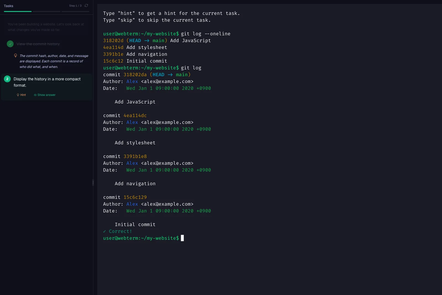Click the full commit hash 318202da

[x=135, y=75]
